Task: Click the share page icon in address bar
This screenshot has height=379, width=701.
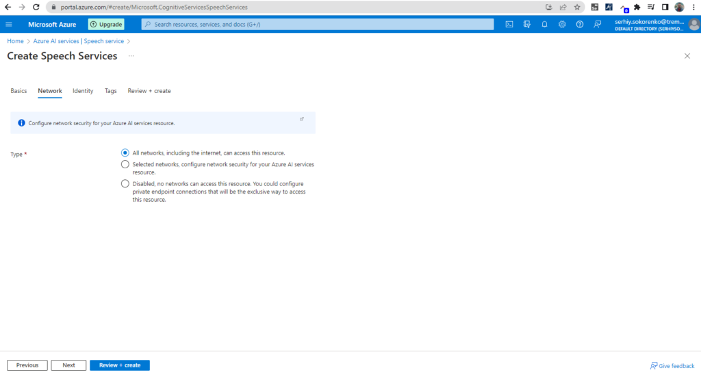Action: (x=563, y=7)
